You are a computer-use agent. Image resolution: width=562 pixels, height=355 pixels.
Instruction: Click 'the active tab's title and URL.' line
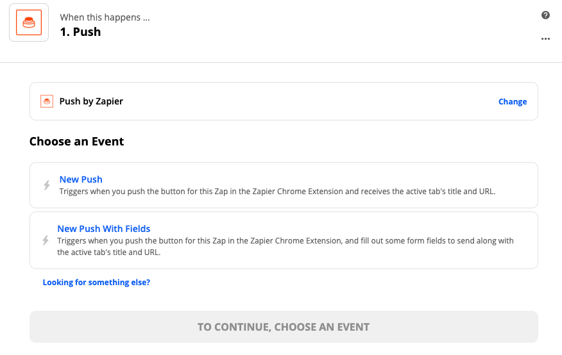(108, 252)
